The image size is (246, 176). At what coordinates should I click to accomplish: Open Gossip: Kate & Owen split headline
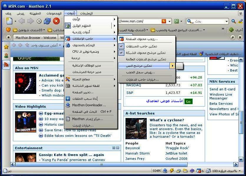71,155
